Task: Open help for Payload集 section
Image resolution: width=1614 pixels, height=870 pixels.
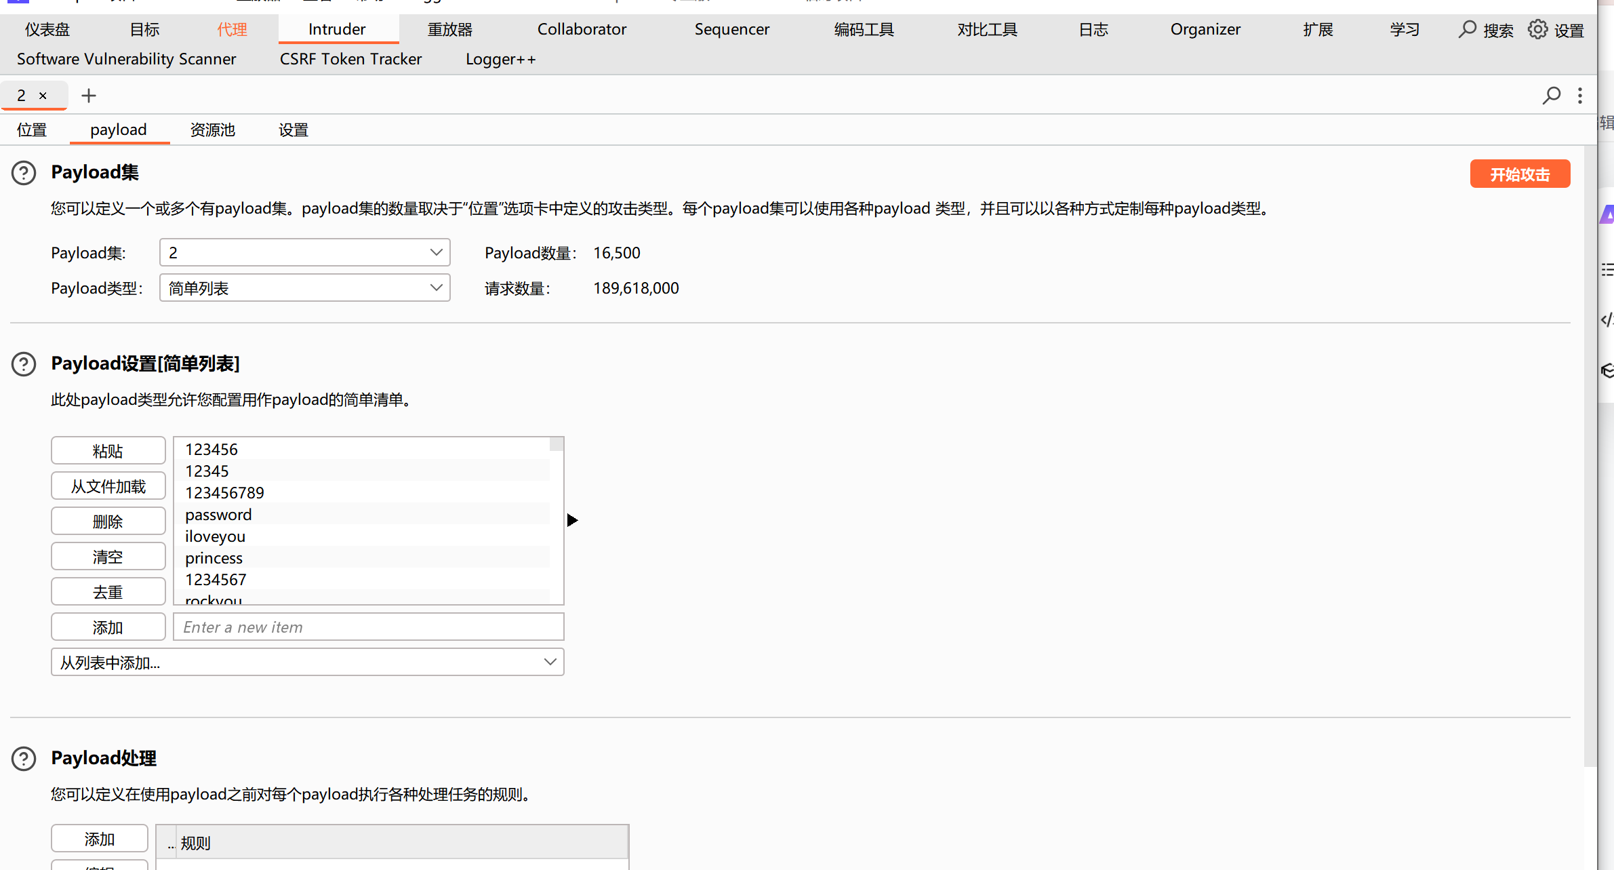Action: (24, 173)
